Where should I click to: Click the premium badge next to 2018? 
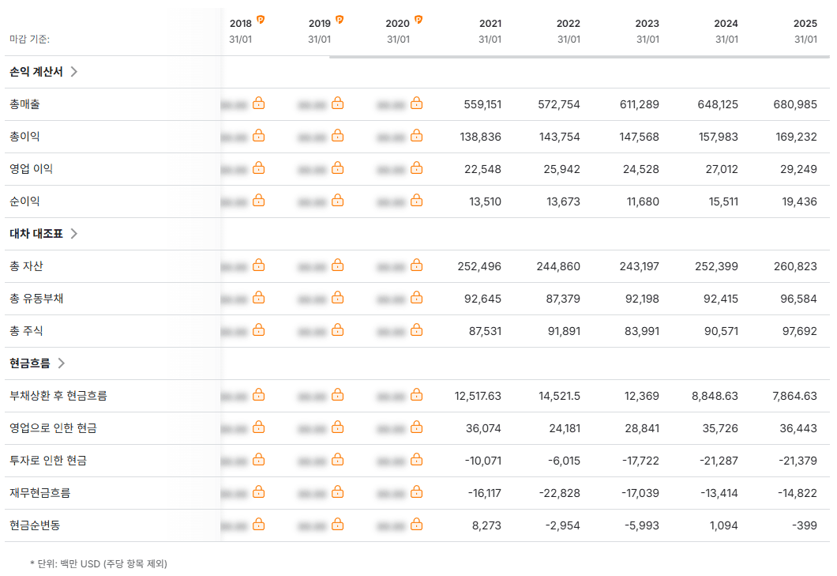(x=261, y=20)
